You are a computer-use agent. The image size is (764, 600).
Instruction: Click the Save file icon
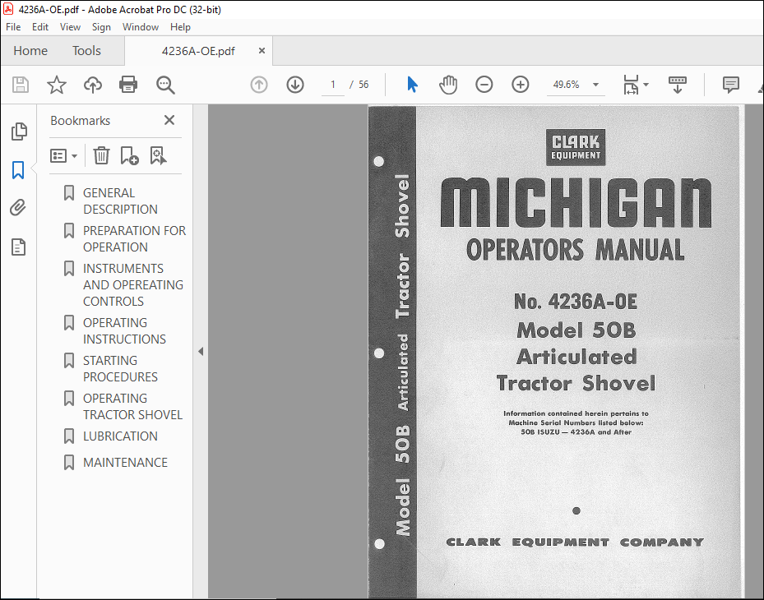coord(21,85)
